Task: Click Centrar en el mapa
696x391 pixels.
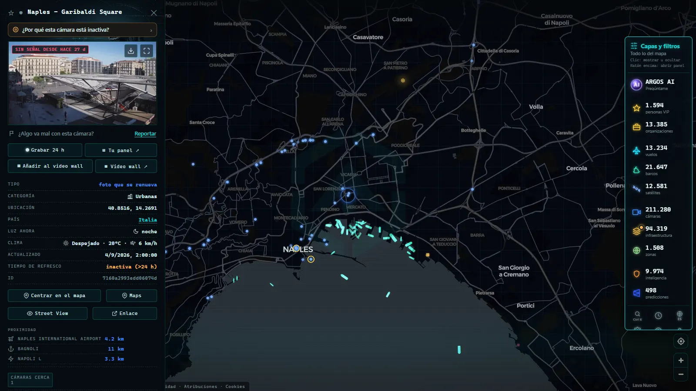Action: coord(54,295)
